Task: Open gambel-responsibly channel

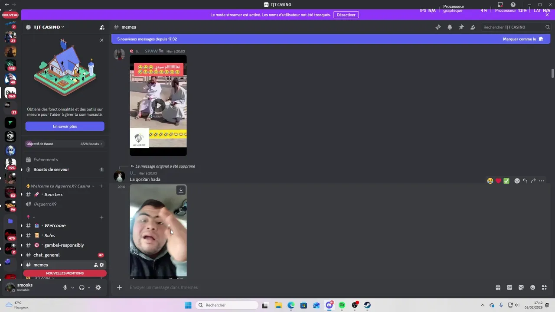Action: point(65,245)
